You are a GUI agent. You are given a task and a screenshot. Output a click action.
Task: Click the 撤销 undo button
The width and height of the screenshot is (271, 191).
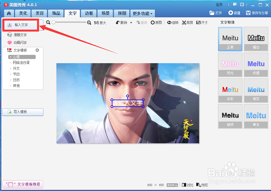[x=122, y=22]
